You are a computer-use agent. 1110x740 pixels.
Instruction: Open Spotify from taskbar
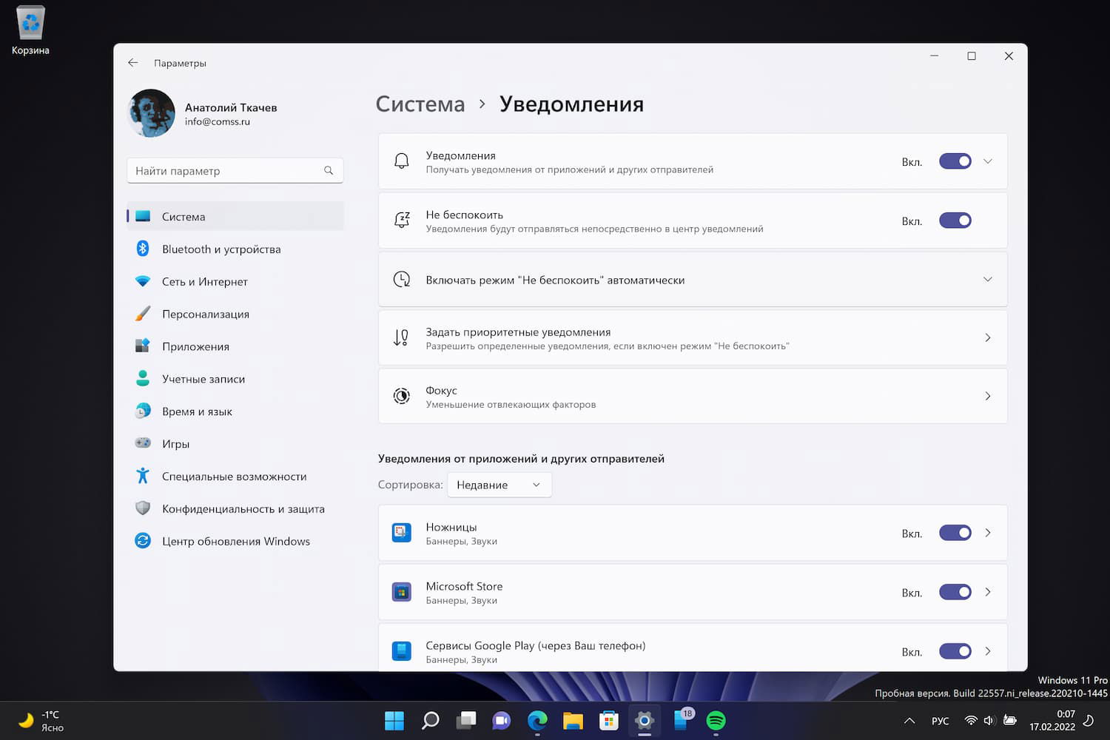[716, 720]
